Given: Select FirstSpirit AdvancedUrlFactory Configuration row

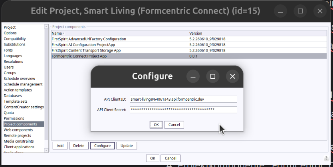Looking at the screenshot, I should point(189,39).
